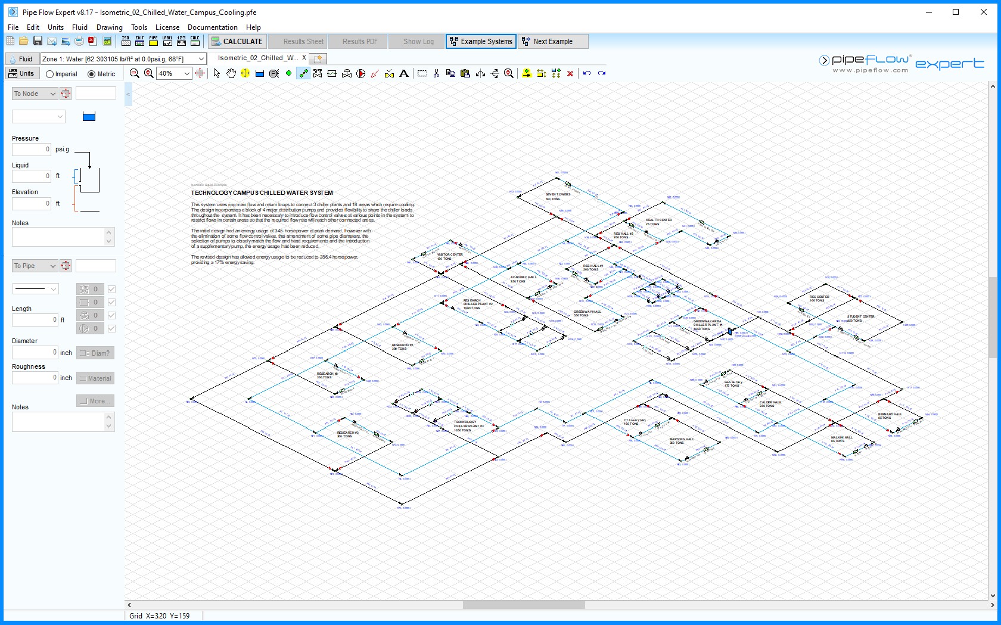Select the blue Tank tool
Screen dimensions: 1001x625
[260, 73]
